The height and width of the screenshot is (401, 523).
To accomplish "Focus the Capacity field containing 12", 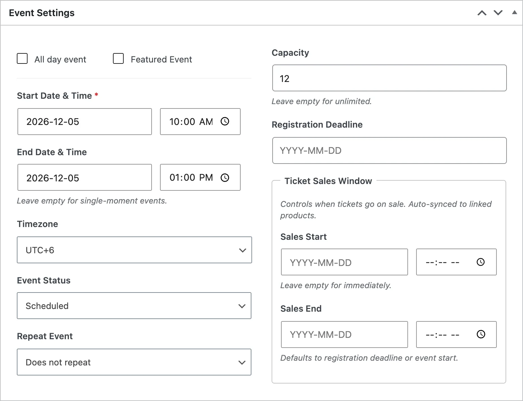I will (x=390, y=78).
